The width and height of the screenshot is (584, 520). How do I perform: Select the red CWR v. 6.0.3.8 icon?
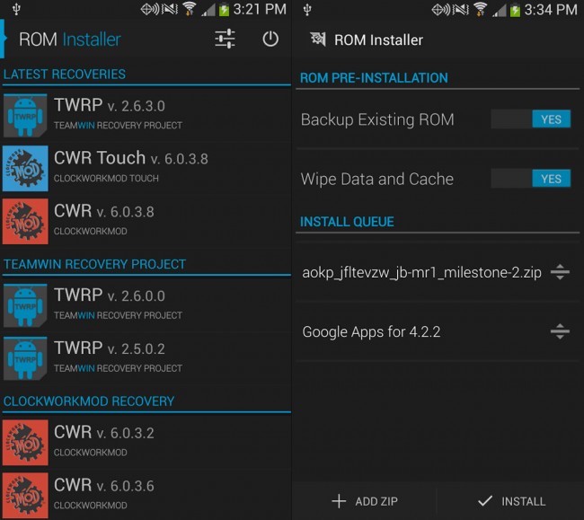[25, 222]
